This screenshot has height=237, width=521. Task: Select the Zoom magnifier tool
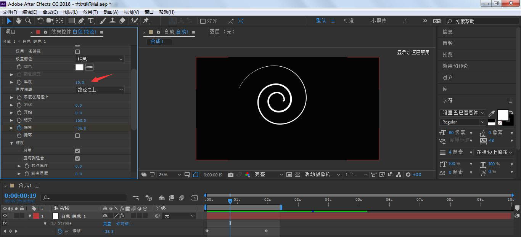pyautogui.click(x=28, y=21)
